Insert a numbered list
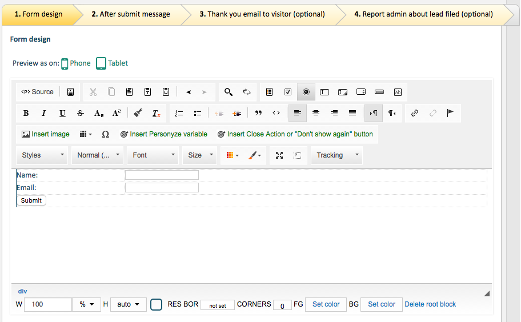Image resolution: width=521 pixels, height=322 pixels. [x=179, y=113]
